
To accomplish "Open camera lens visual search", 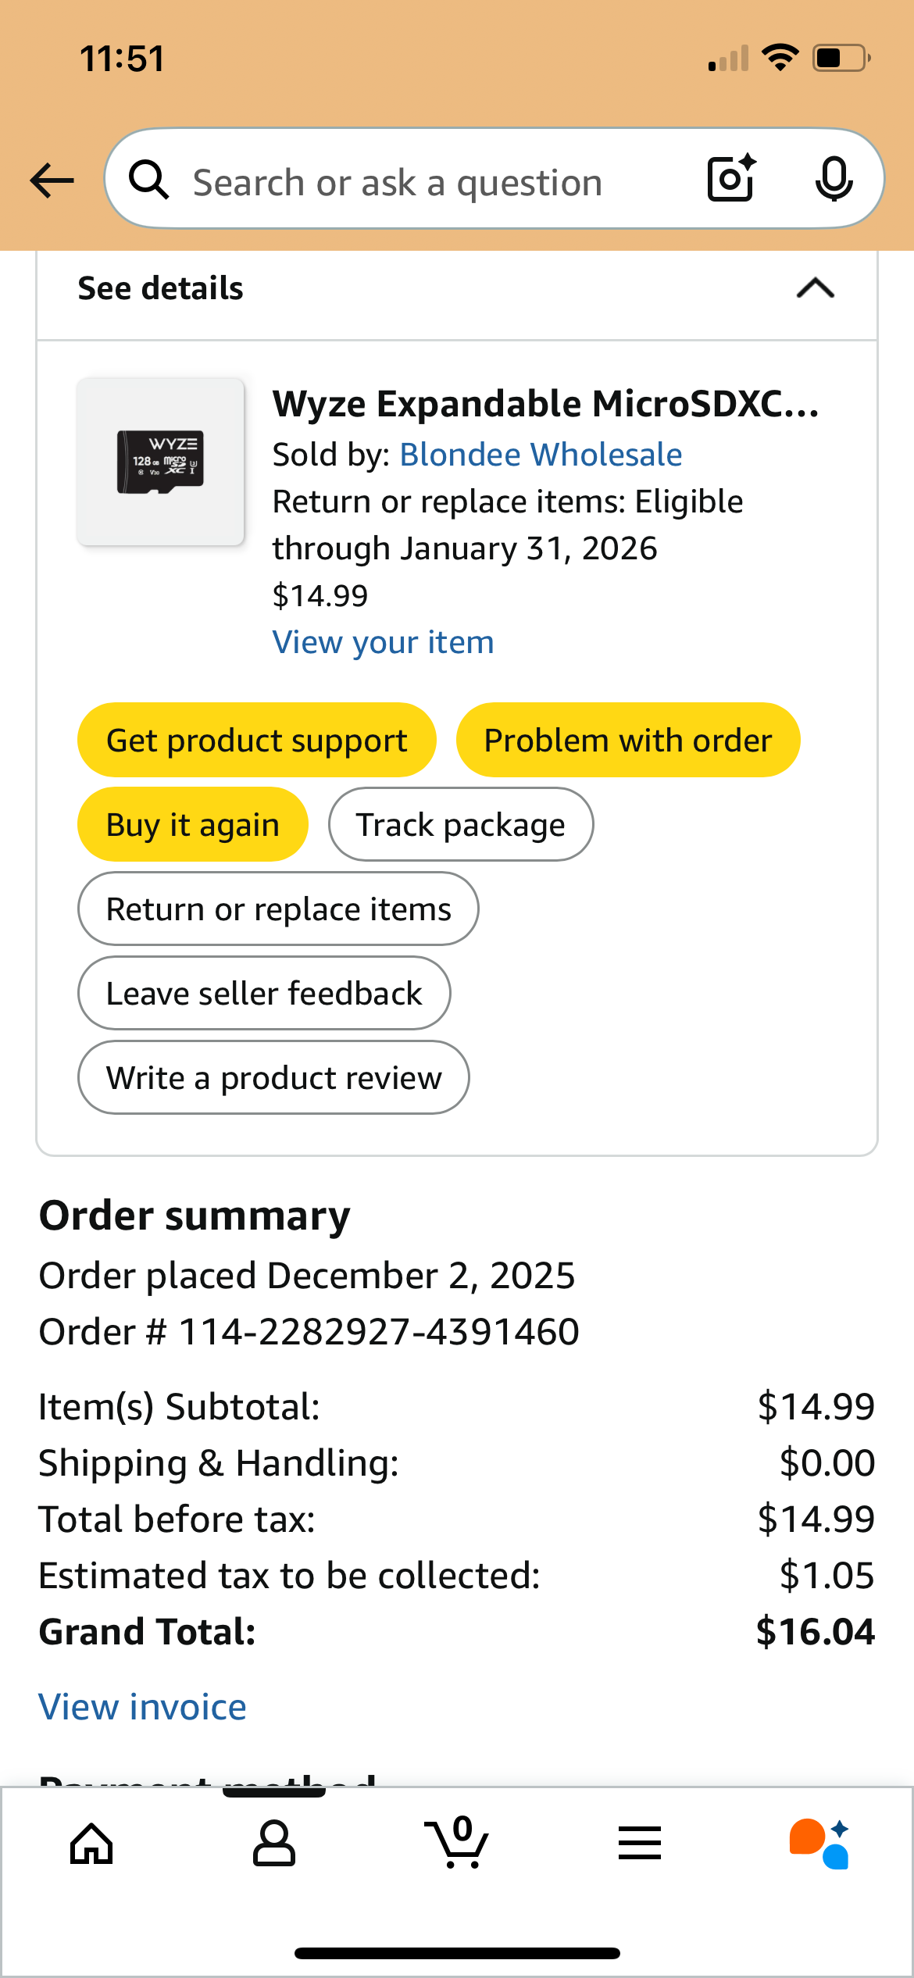I will tap(731, 179).
